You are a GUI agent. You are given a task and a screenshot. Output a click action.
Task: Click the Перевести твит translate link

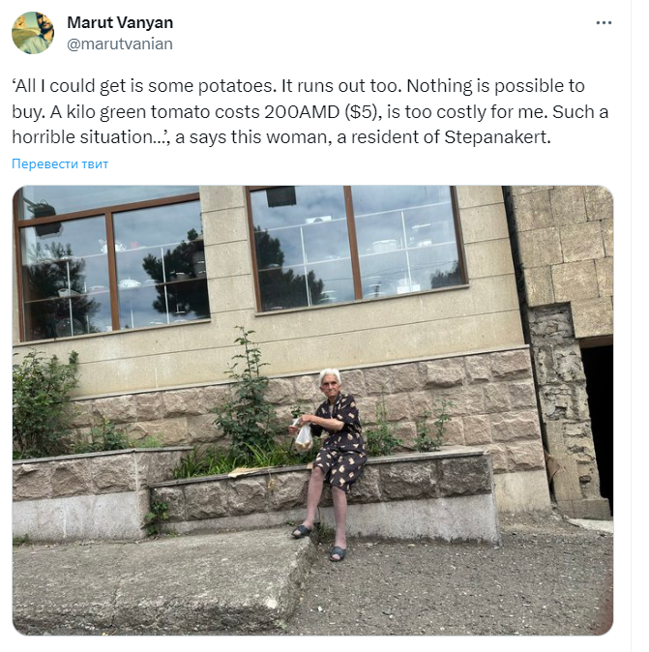[x=60, y=163]
